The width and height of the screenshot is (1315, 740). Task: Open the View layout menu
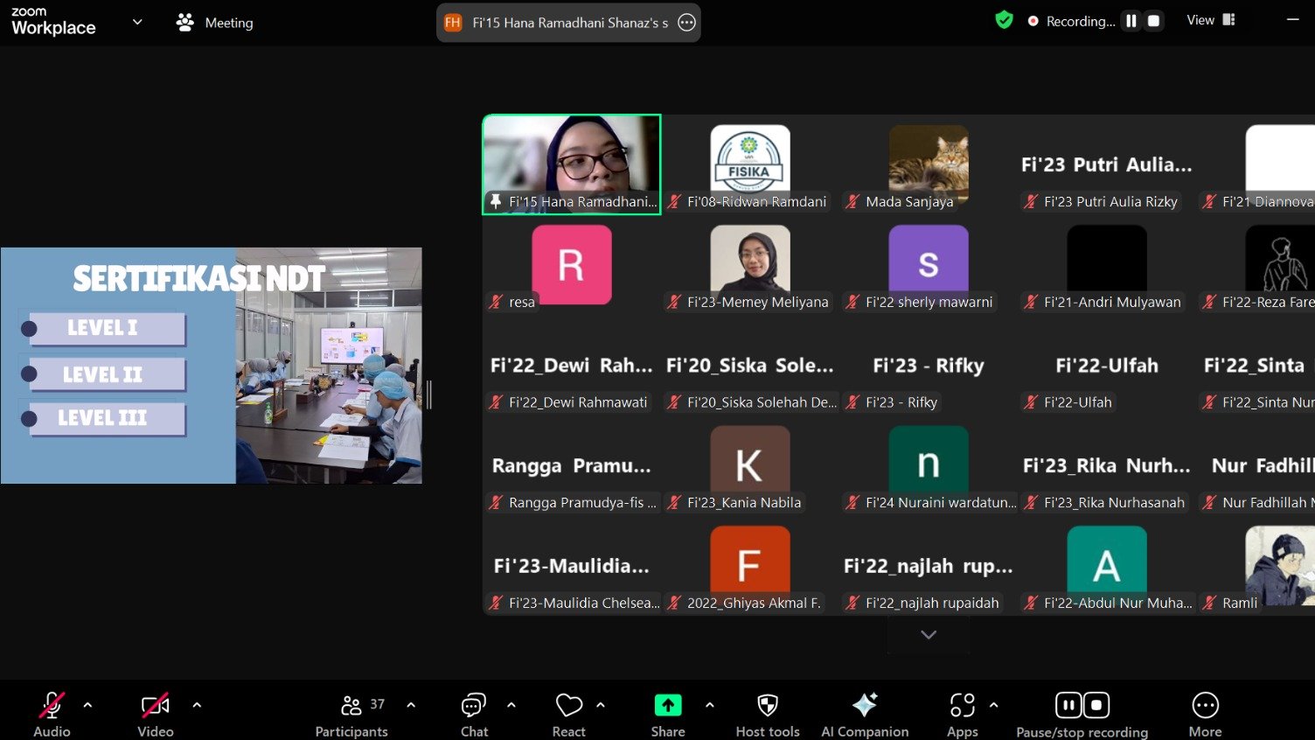click(1210, 20)
